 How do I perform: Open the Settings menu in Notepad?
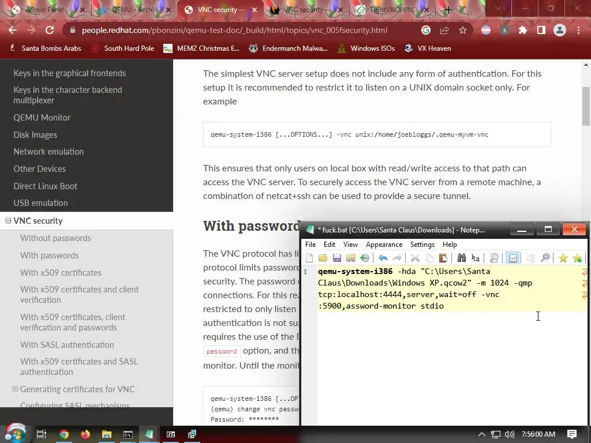click(x=422, y=245)
